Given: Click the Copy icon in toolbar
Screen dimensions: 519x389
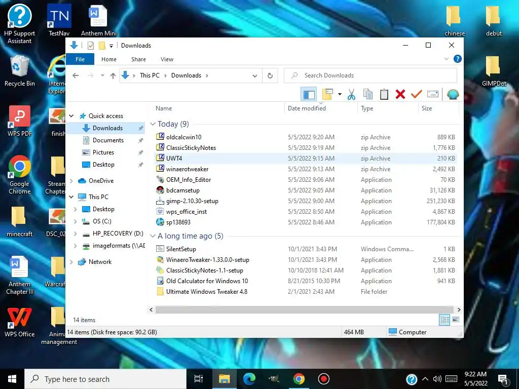Looking at the screenshot, I should click(368, 94).
